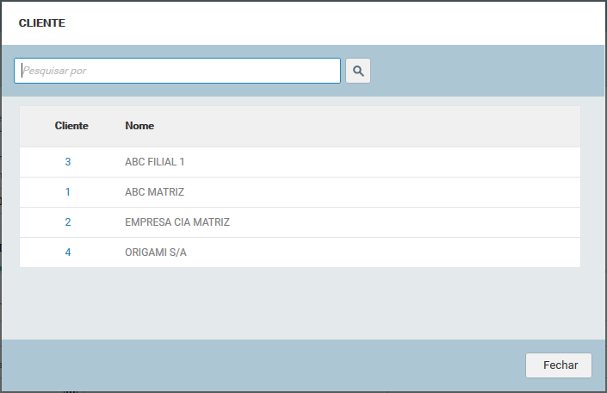Open client number 4 link
607x393 pixels.
tap(68, 253)
